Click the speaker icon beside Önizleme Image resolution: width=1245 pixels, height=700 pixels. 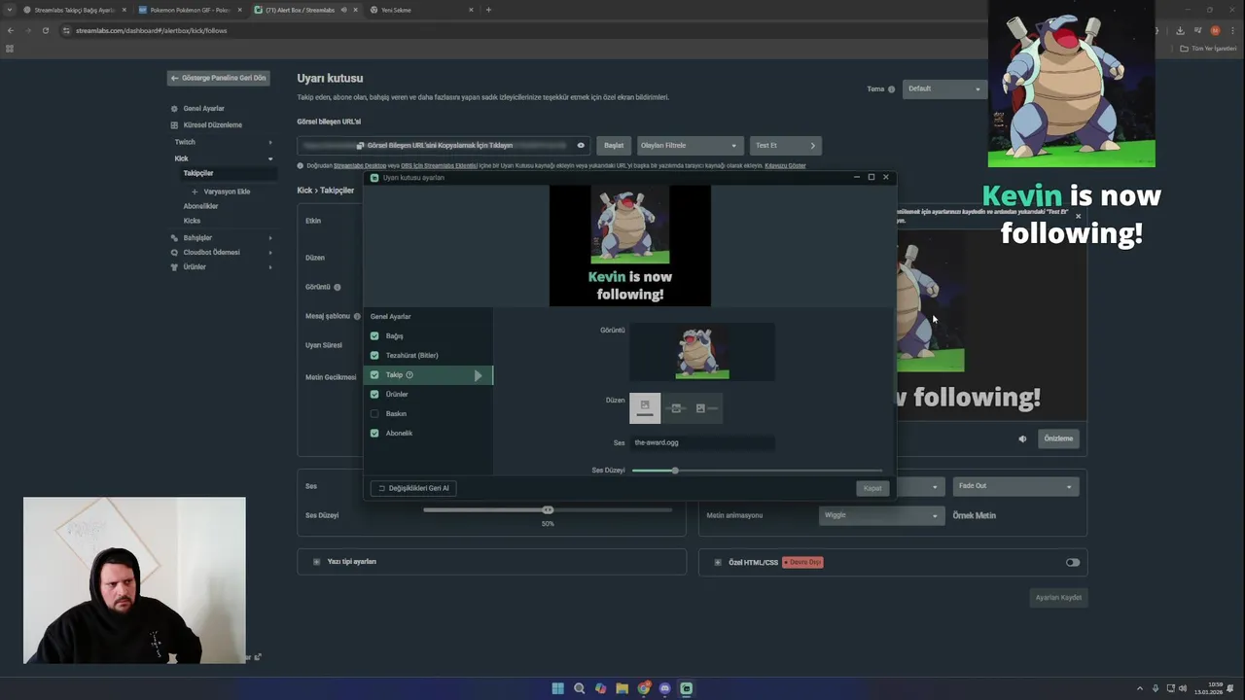(1022, 438)
